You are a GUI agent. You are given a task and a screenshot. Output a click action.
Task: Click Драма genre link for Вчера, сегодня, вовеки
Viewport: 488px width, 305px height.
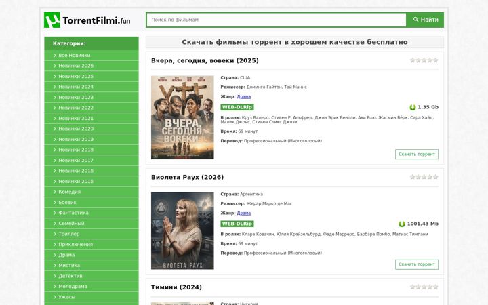tap(244, 96)
